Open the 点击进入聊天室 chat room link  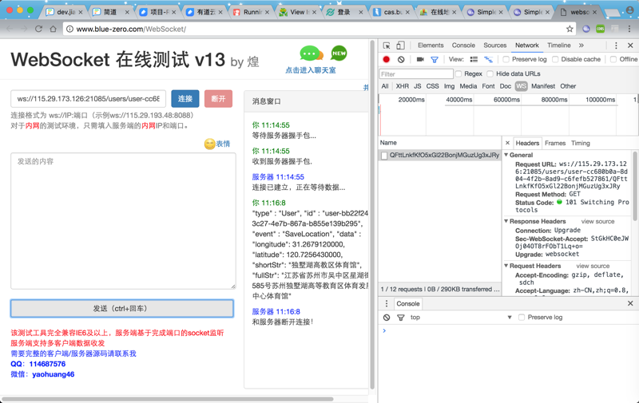311,70
